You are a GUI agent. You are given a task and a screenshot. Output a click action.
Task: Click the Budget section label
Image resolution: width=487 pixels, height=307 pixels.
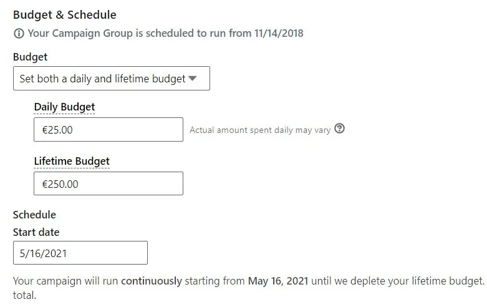(x=30, y=57)
